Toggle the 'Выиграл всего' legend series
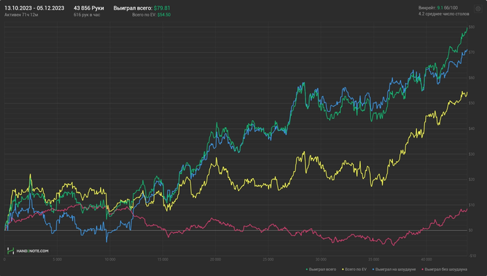 tap(321, 270)
